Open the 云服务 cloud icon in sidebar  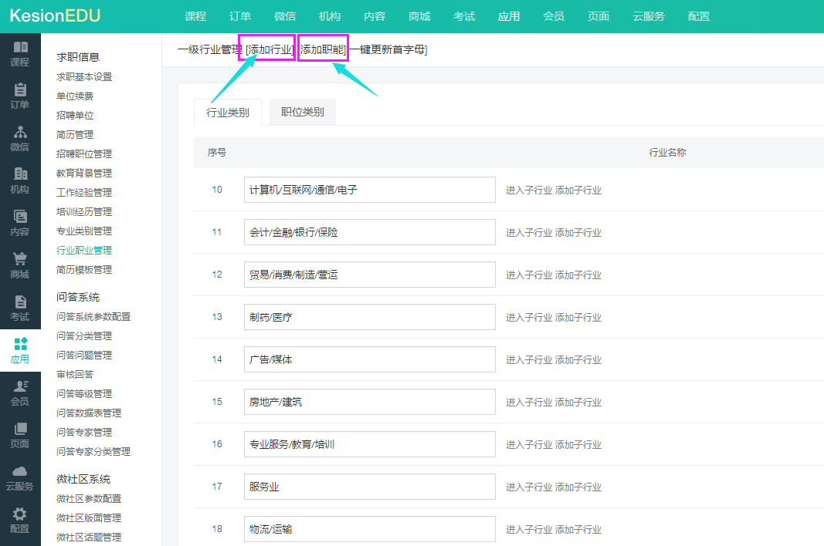20,472
